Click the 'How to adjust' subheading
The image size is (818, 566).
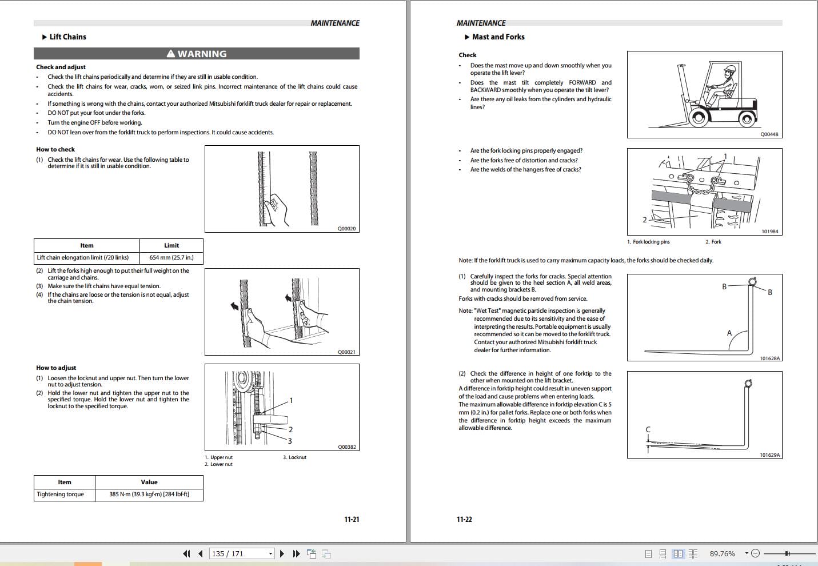(56, 368)
